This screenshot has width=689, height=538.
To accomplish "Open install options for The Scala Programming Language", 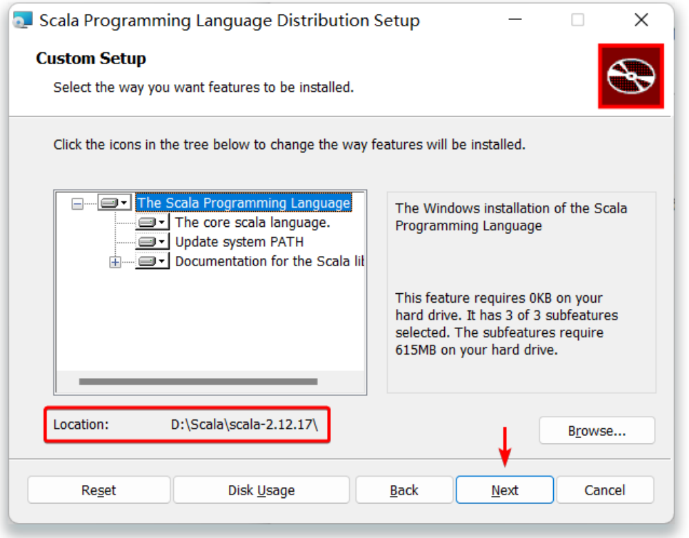I will (x=114, y=203).
